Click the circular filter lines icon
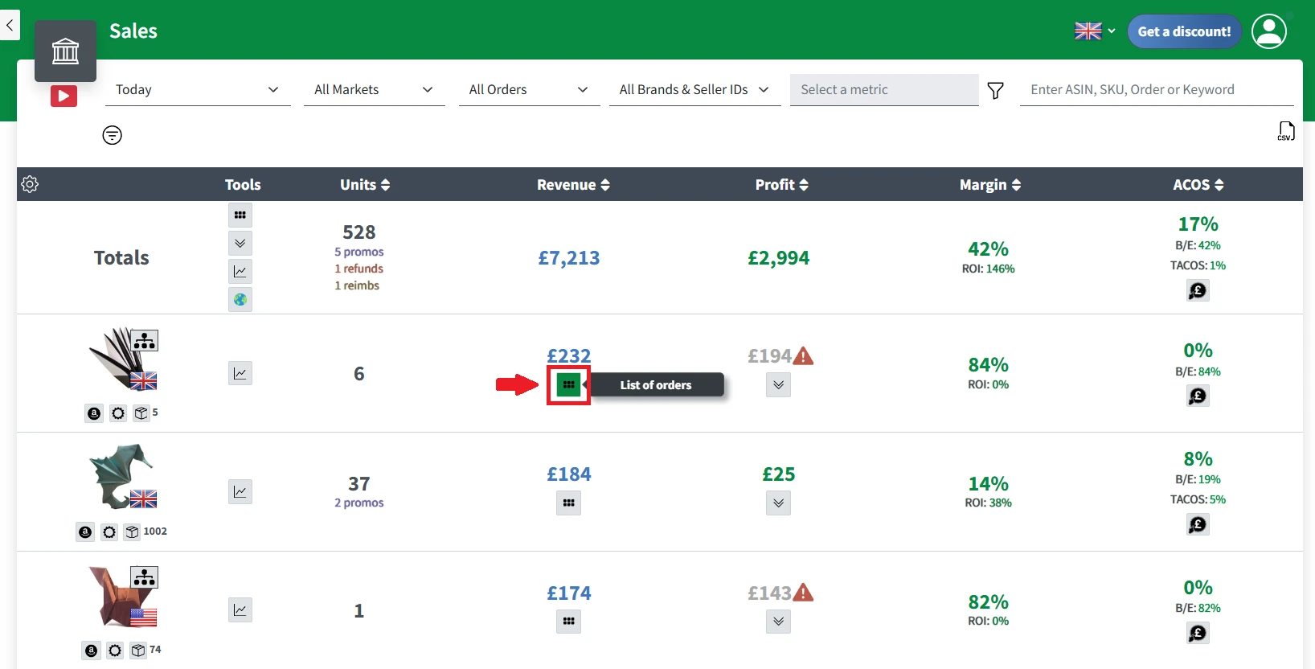1315x669 pixels. point(113,135)
